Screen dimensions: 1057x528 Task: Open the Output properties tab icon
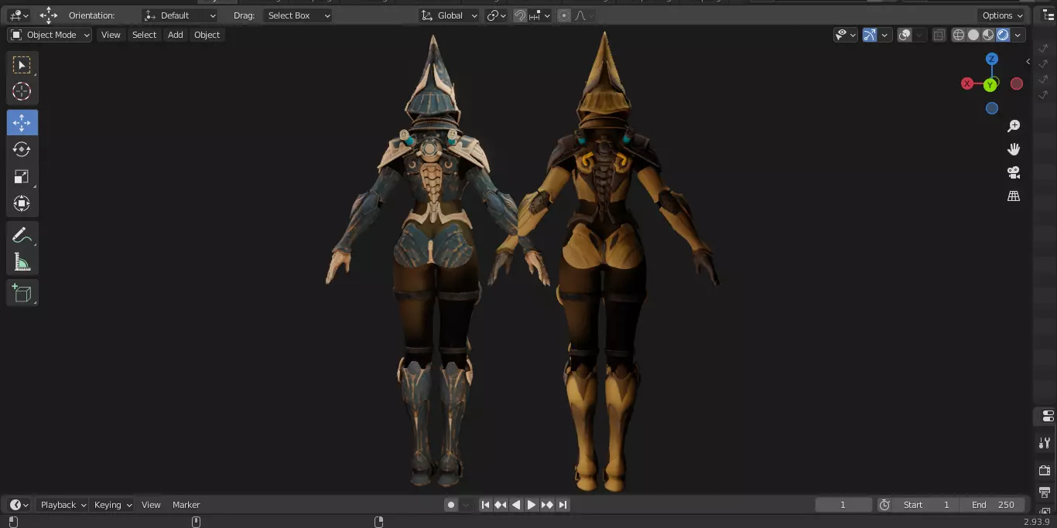tap(1045, 492)
